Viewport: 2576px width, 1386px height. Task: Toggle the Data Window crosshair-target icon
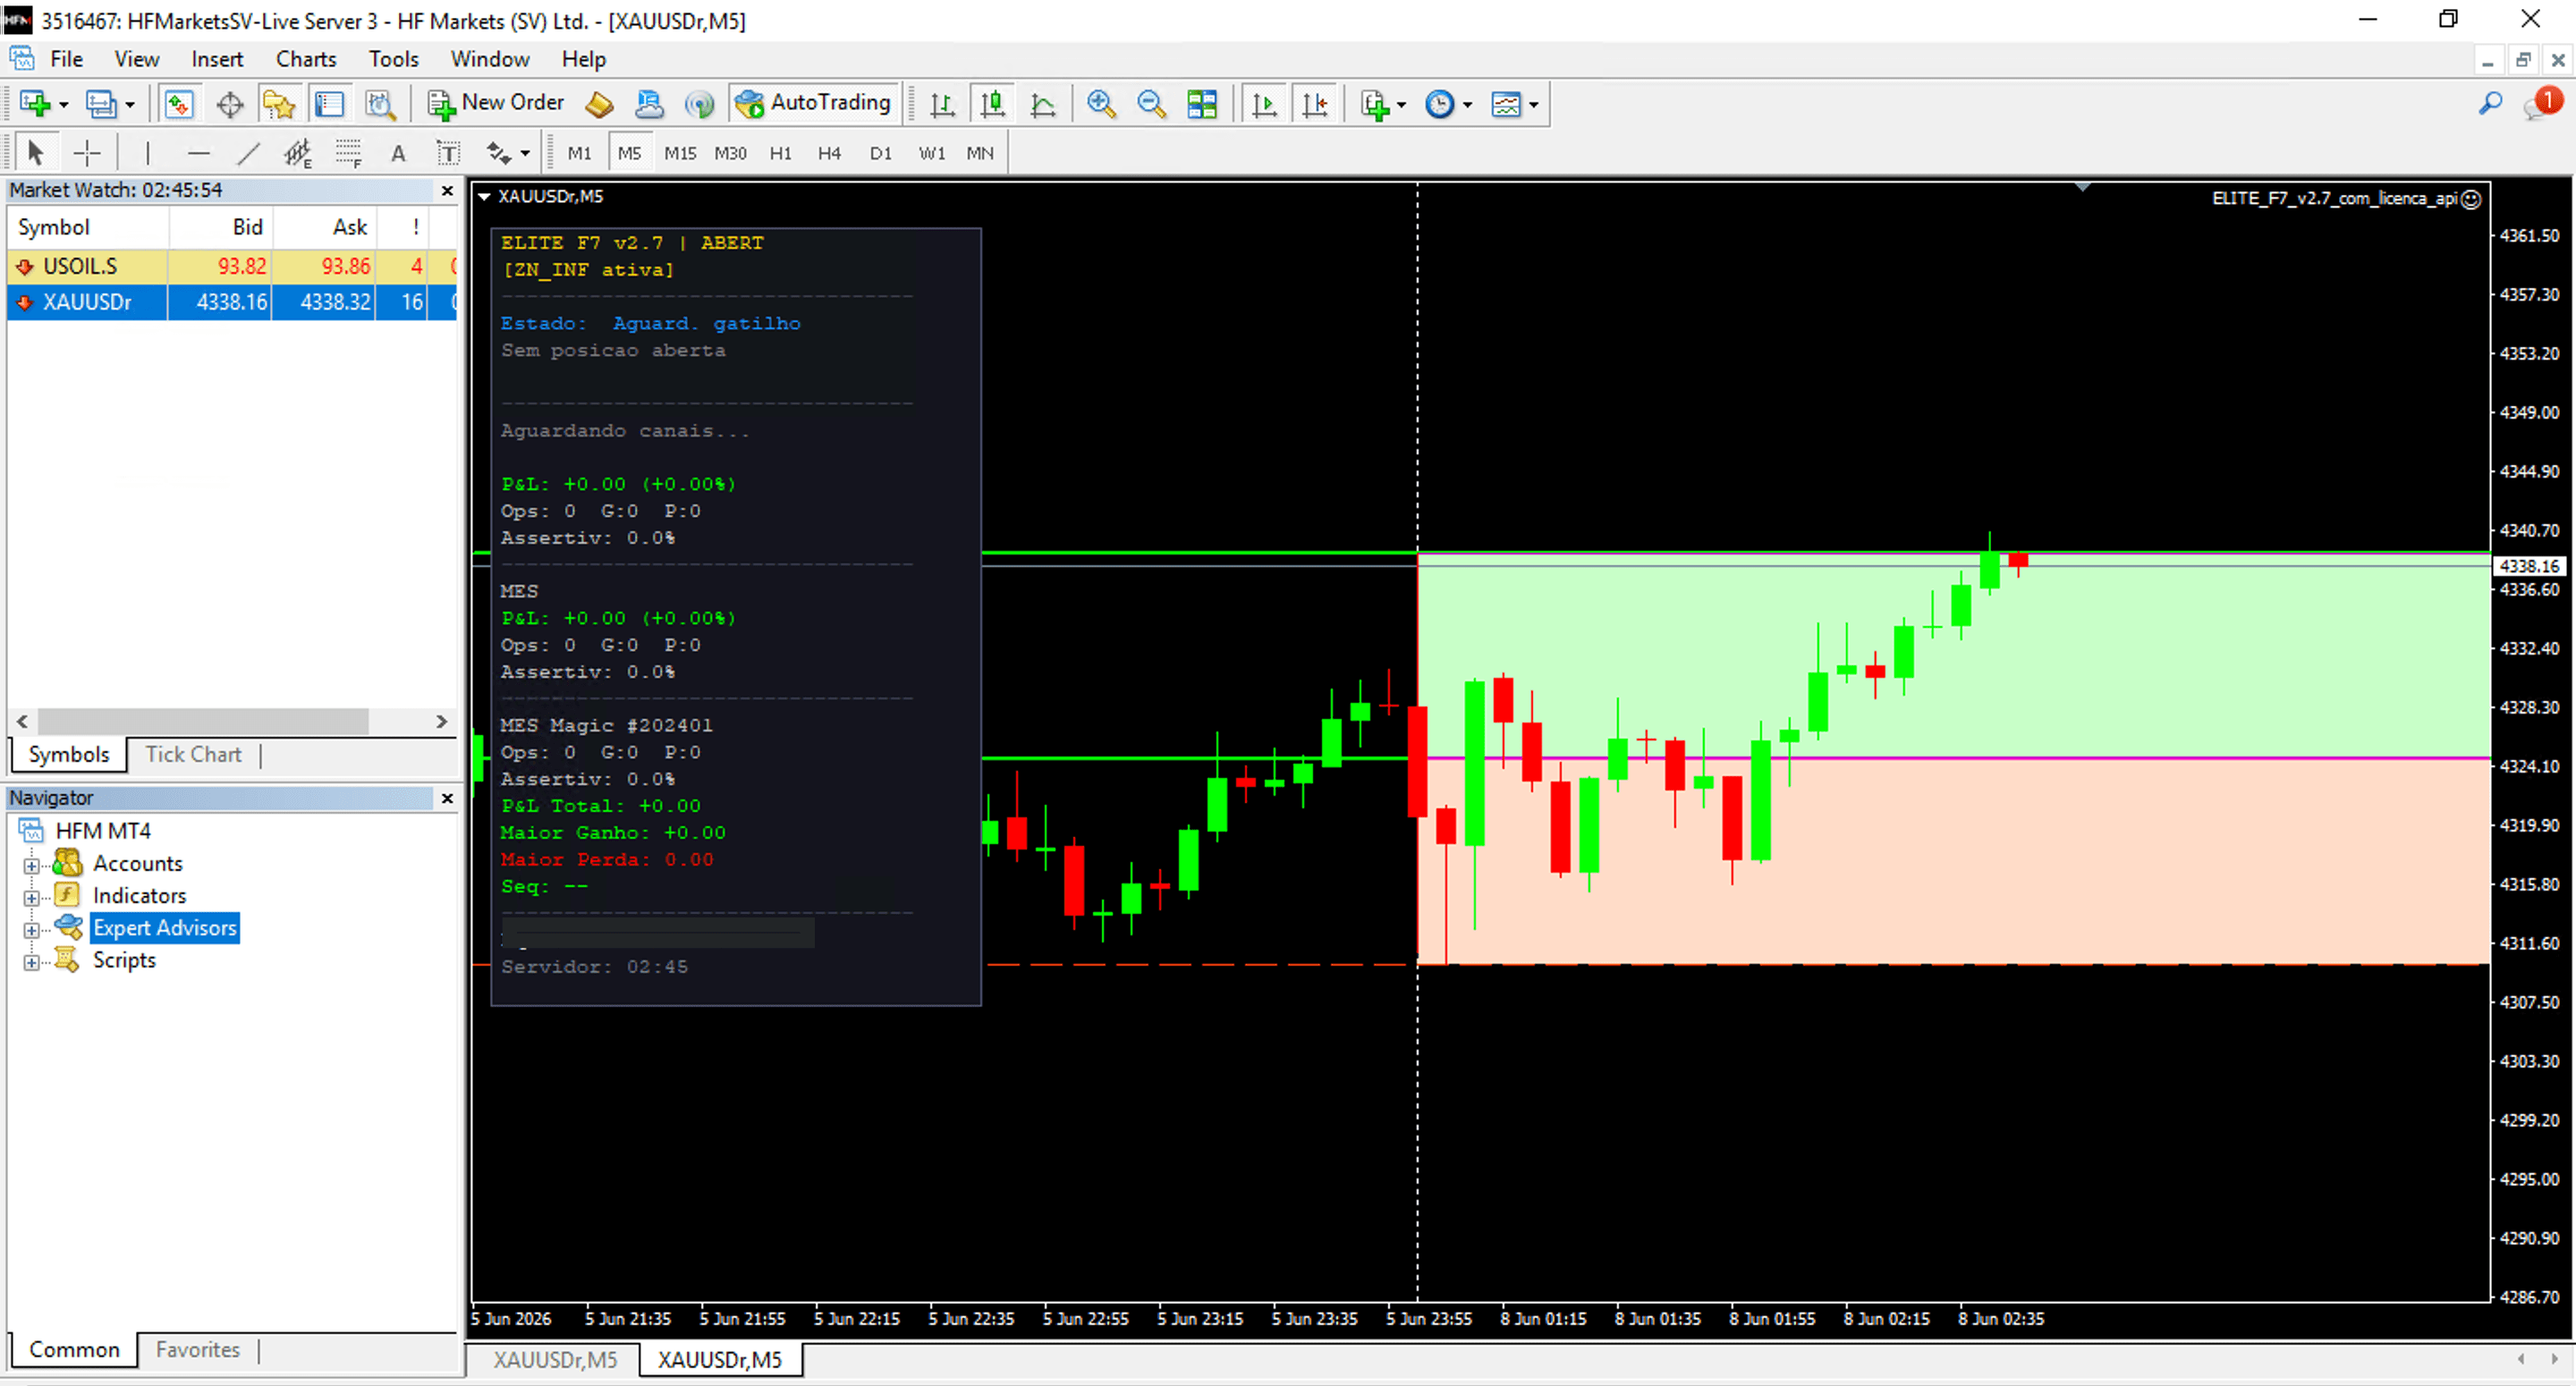(230, 104)
